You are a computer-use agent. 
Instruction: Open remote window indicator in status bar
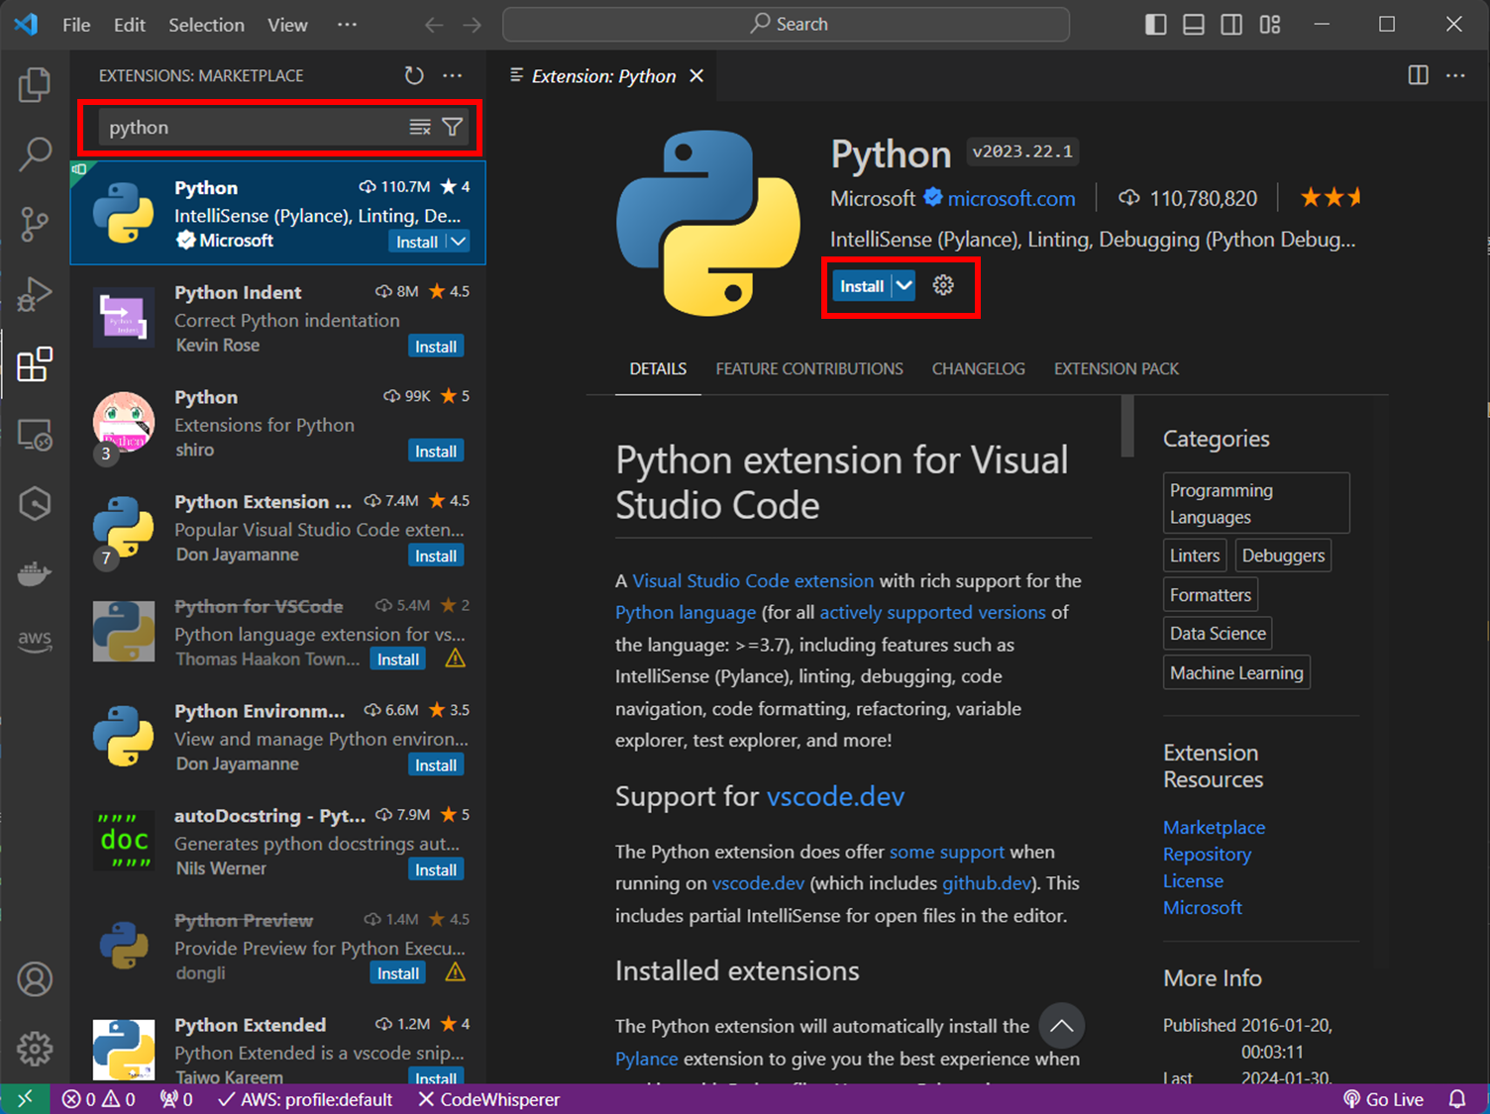(x=25, y=1099)
